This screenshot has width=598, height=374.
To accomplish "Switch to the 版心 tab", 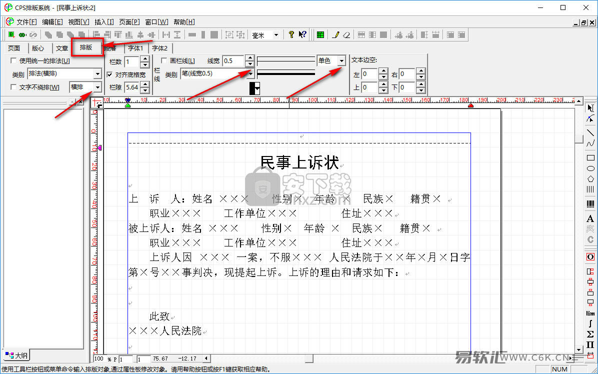I will [x=38, y=48].
